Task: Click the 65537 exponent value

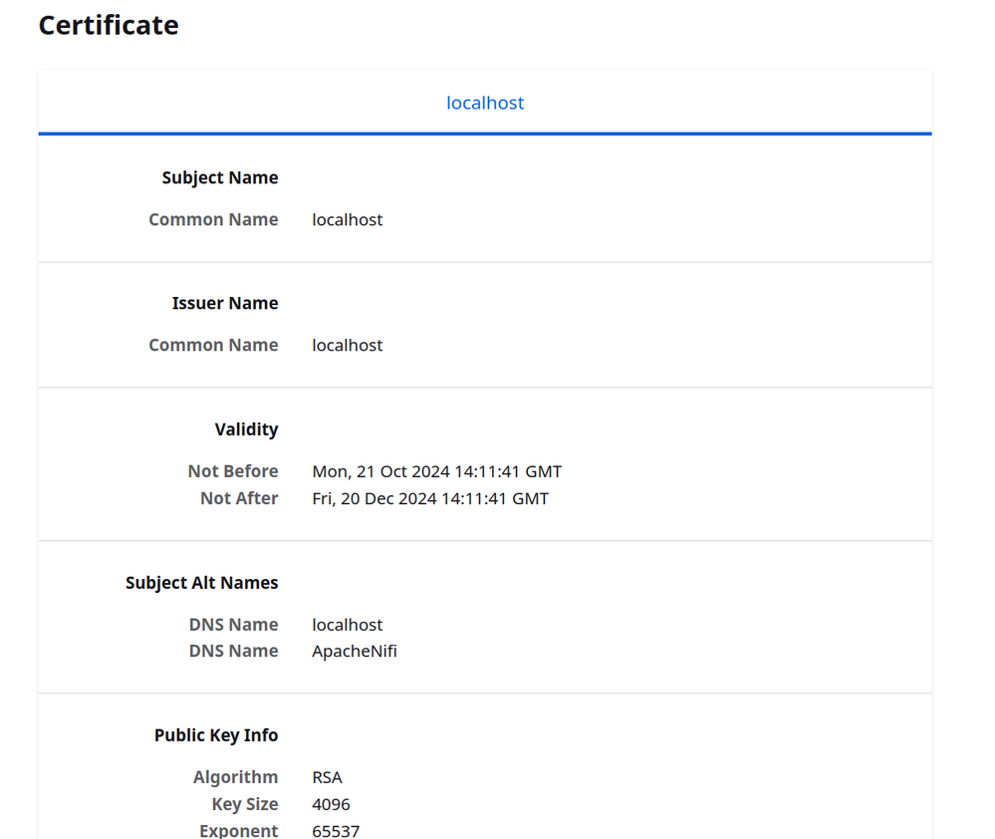Action: pyautogui.click(x=336, y=830)
